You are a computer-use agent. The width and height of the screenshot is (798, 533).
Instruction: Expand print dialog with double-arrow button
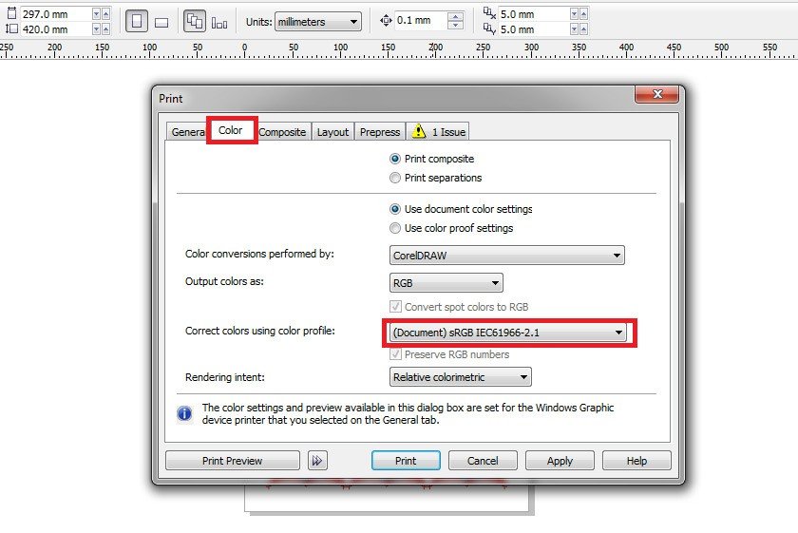click(317, 461)
